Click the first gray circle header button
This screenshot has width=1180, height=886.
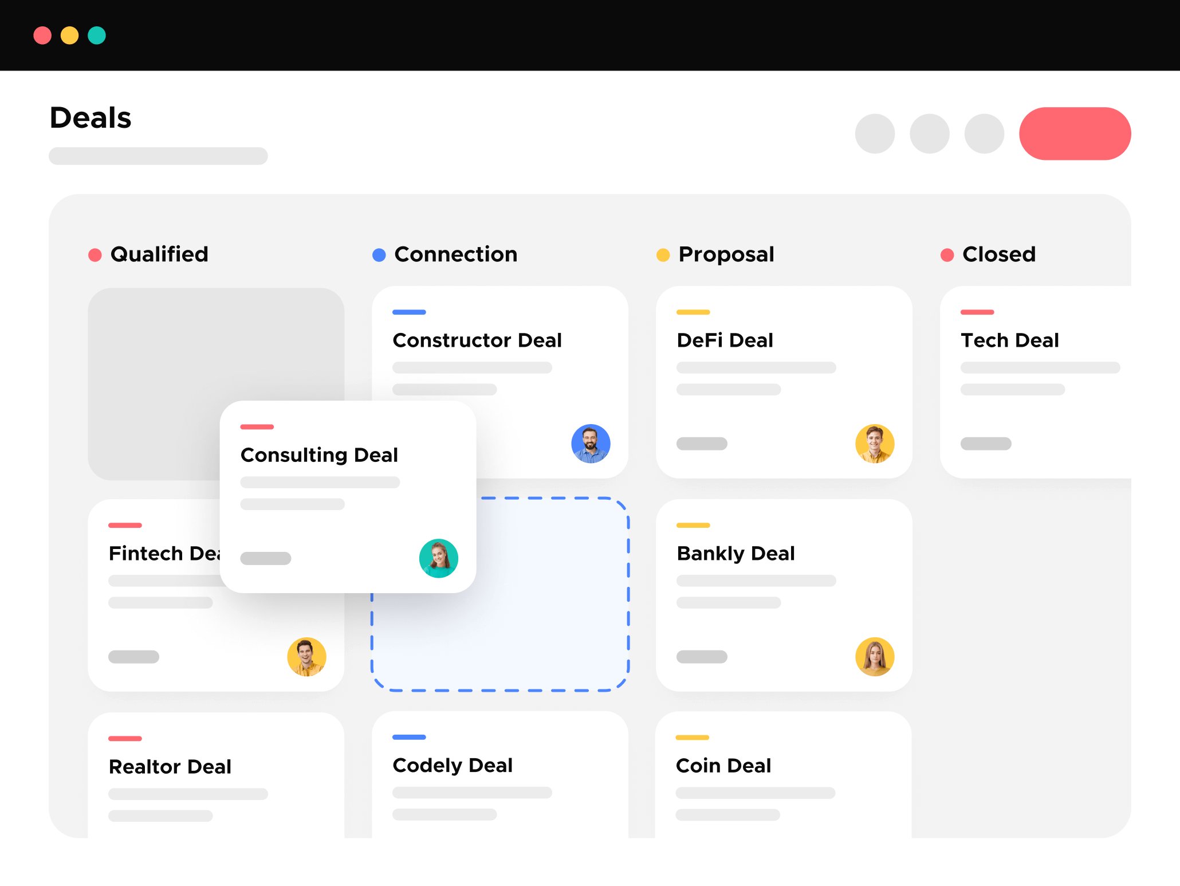pyautogui.click(x=875, y=134)
